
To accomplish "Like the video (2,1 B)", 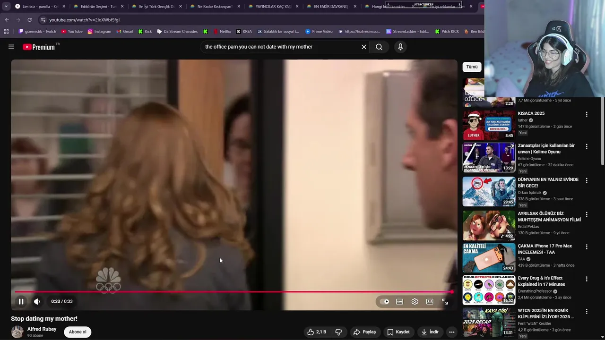I will 317,332.
